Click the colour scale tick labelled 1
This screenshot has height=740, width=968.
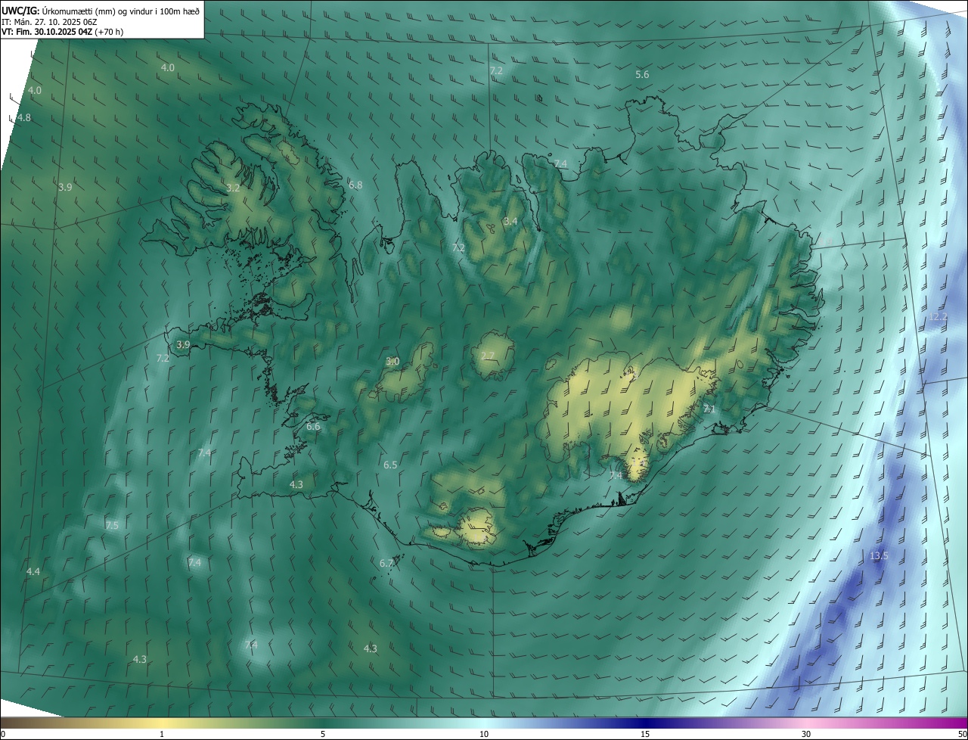(x=162, y=735)
